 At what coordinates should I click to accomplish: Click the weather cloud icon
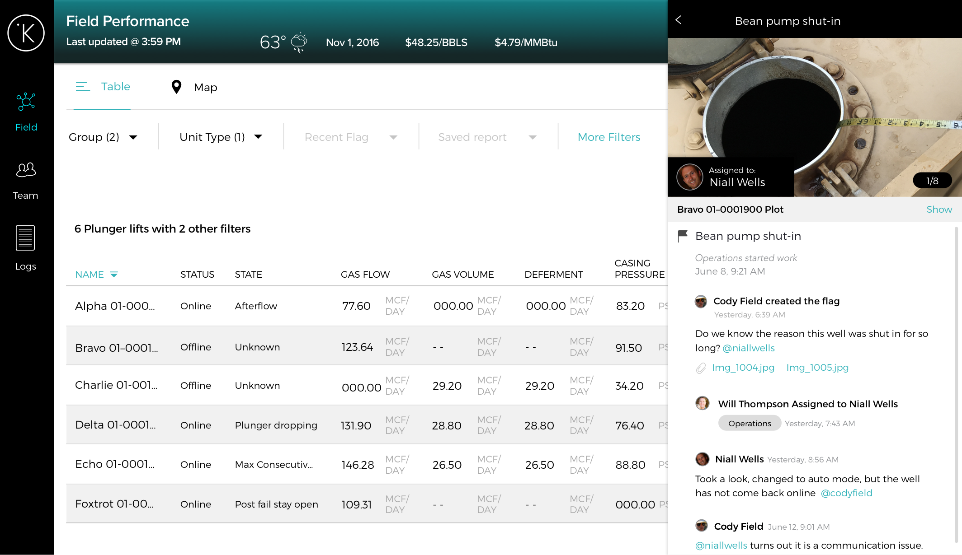(299, 42)
